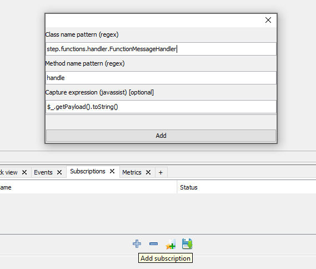Click the star with green plus icon
Screen dimensions: 316x269
coord(170,244)
